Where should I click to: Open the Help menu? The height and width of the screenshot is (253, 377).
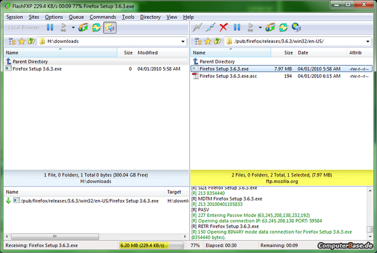[x=188, y=17]
